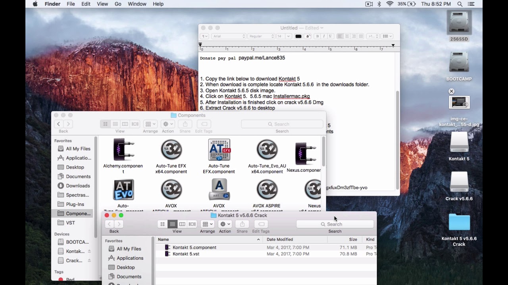Viewport: 508px width, 285px height.
Task: Open Arrange dropdown in Kontakt Crack window
Action: tap(207, 224)
